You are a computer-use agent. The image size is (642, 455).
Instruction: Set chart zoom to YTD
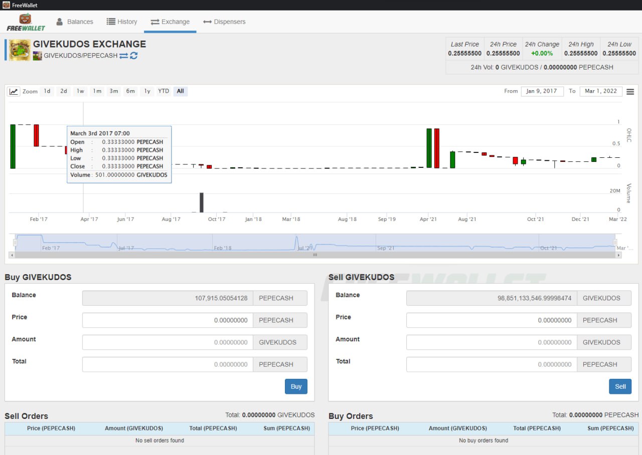click(x=164, y=91)
